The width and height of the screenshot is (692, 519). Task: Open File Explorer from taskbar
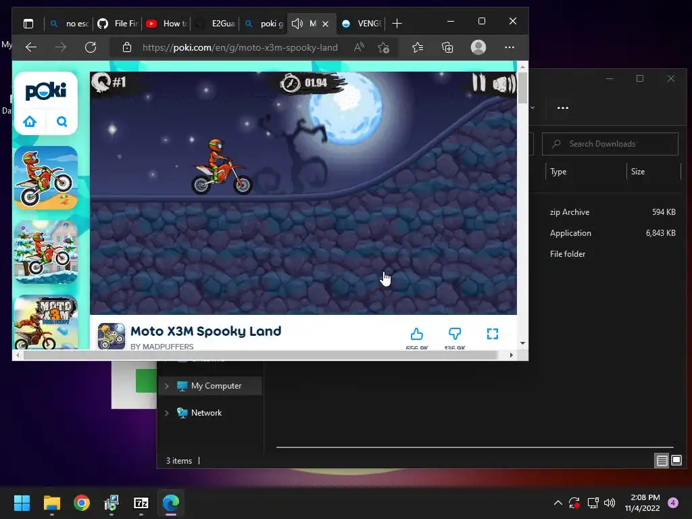51,503
